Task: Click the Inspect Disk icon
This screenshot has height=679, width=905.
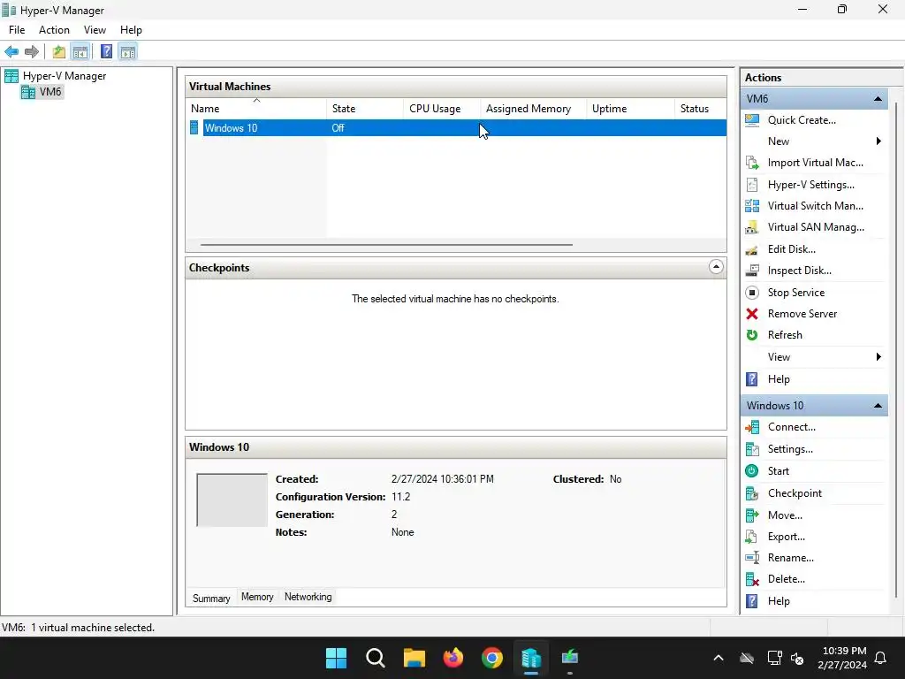Action: click(752, 271)
